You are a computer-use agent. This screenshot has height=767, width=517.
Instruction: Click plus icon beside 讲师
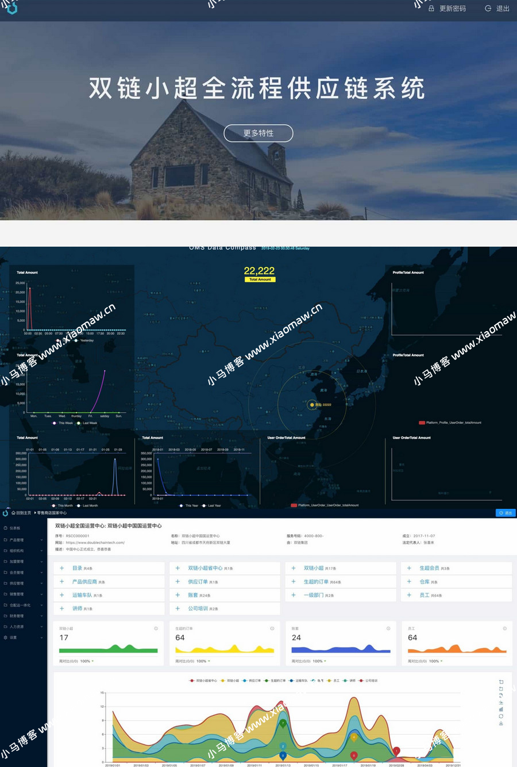click(x=61, y=608)
